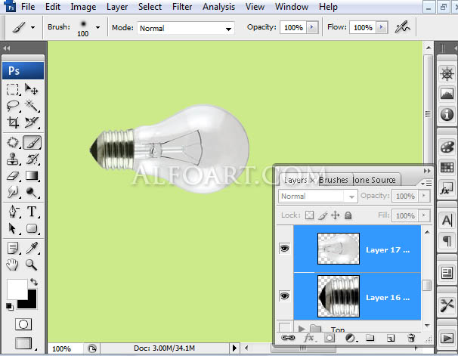Select the Move tool

[x=32, y=89]
